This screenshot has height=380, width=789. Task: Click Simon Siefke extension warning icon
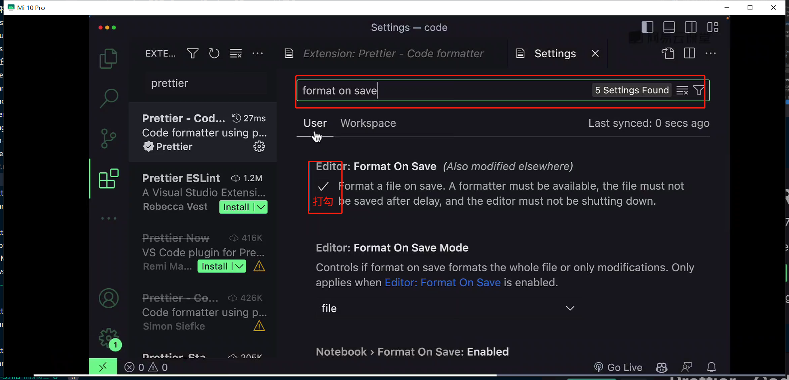(x=259, y=326)
